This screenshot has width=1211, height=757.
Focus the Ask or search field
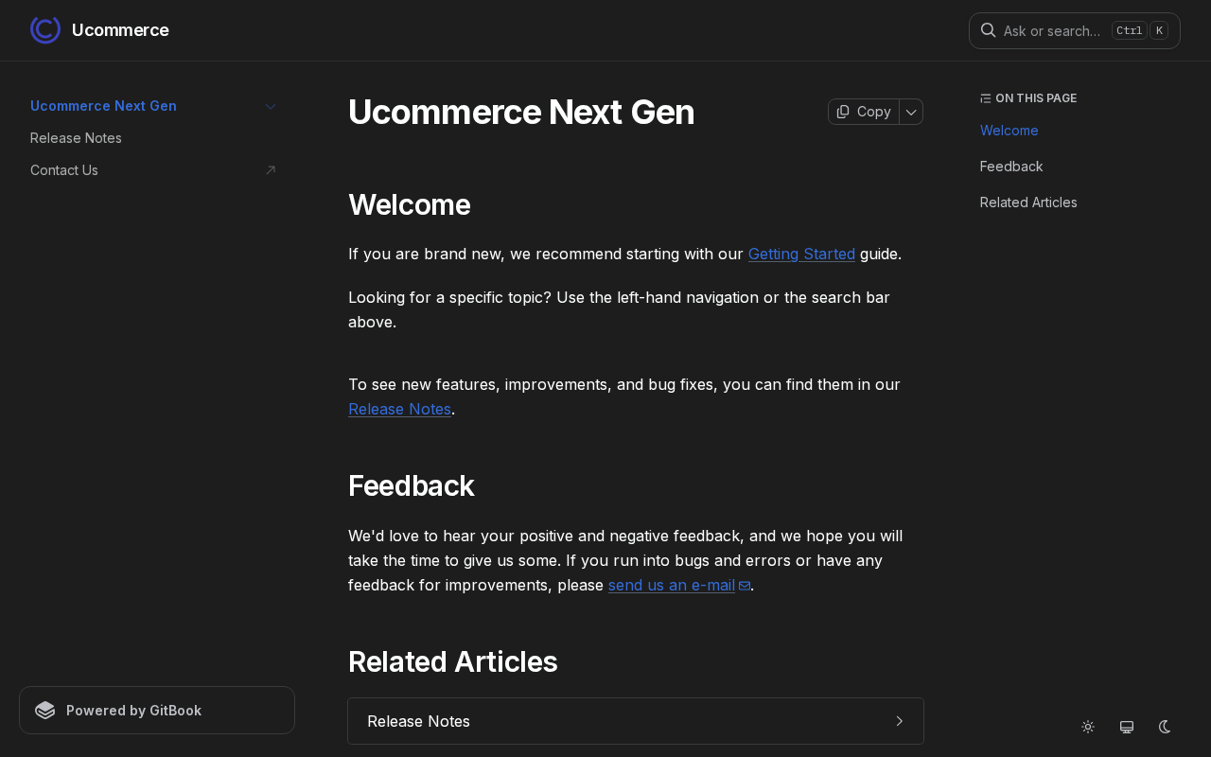pyautogui.click(x=1075, y=30)
